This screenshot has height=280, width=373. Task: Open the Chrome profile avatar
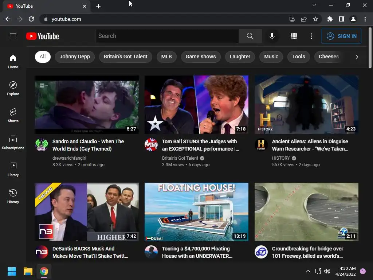tap(353, 19)
